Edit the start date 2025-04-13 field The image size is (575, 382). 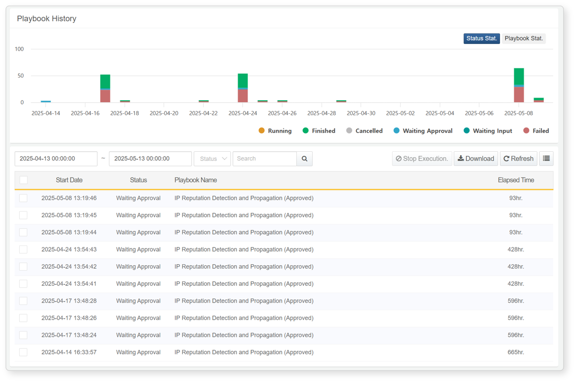point(56,158)
